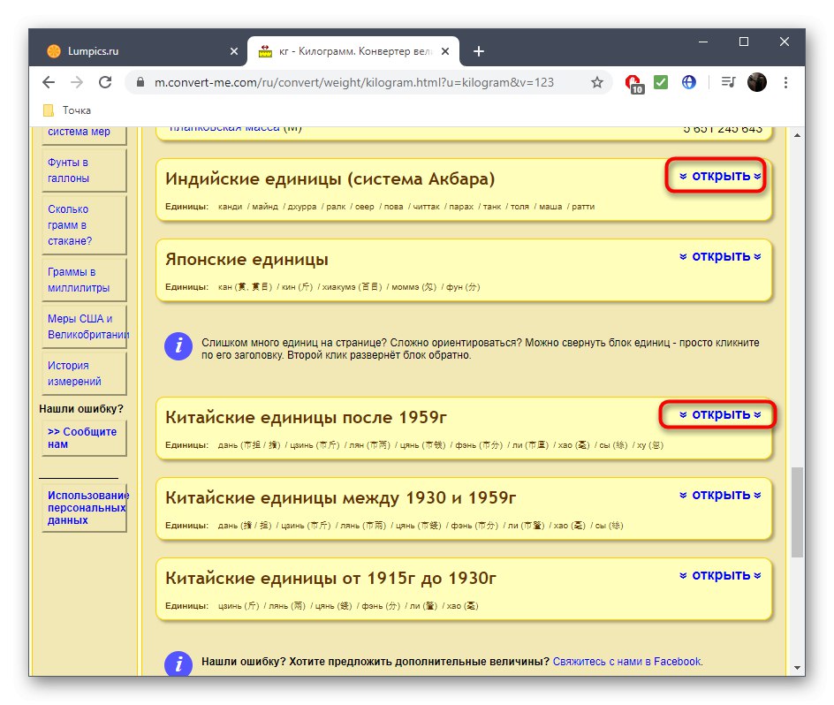Screen dimensions: 834x705
Task: Click the Китайские единицы между 1930 и 1959г heading
Action: (340, 497)
